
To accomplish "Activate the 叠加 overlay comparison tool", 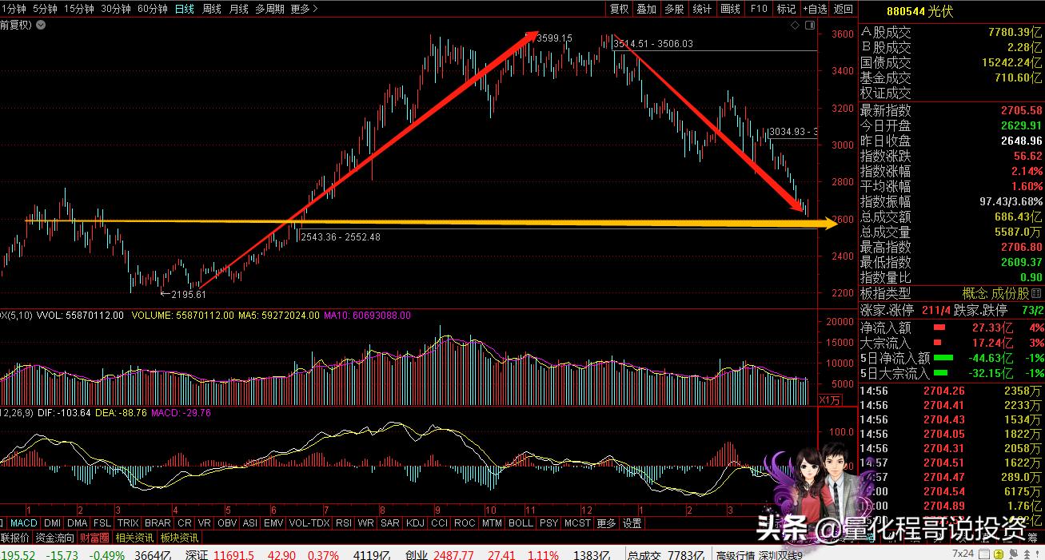I will pos(646,9).
